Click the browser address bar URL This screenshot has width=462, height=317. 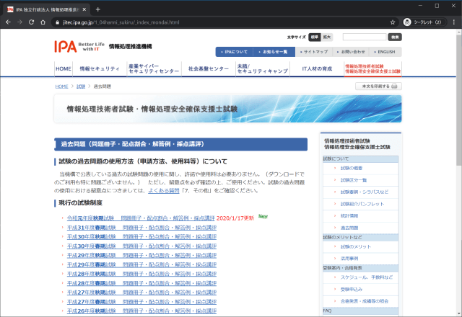(121, 22)
